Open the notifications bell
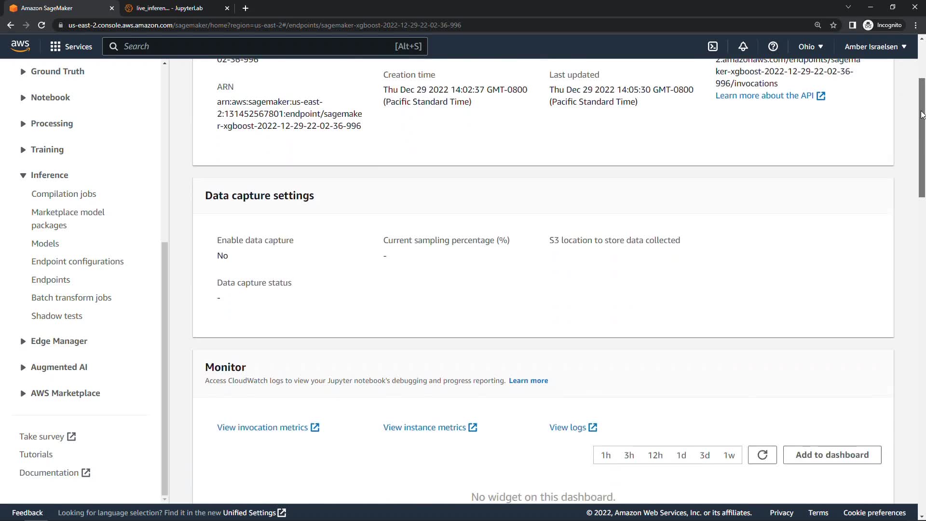 pyautogui.click(x=743, y=46)
